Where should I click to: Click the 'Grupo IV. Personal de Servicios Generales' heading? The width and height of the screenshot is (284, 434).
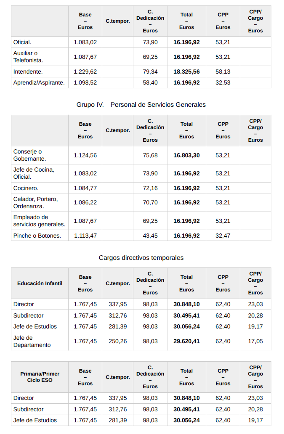[141, 104]
